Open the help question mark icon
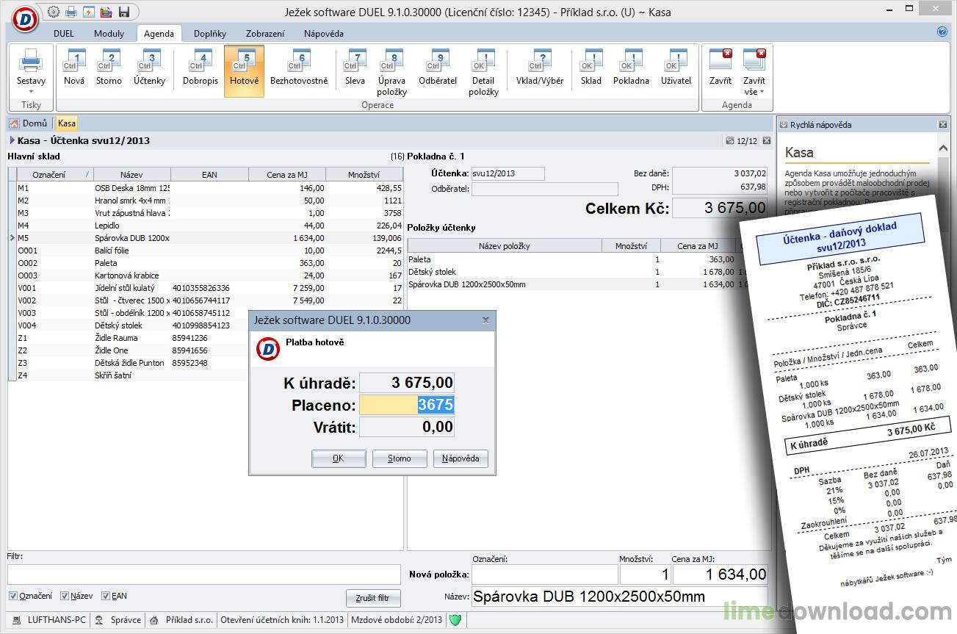 (942, 32)
